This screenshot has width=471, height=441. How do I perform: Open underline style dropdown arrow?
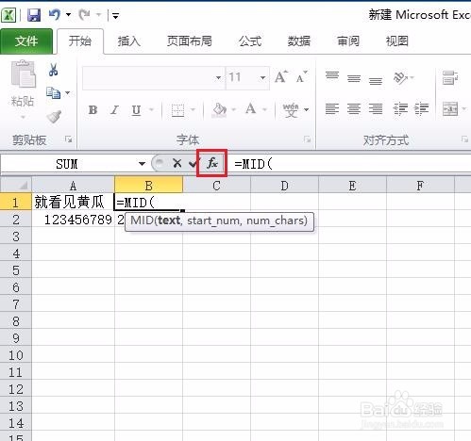(x=151, y=109)
